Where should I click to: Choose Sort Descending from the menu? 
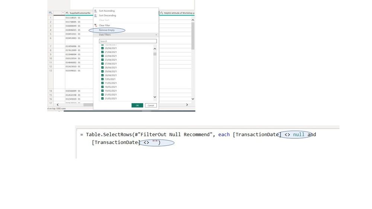(x=108, y=15)
